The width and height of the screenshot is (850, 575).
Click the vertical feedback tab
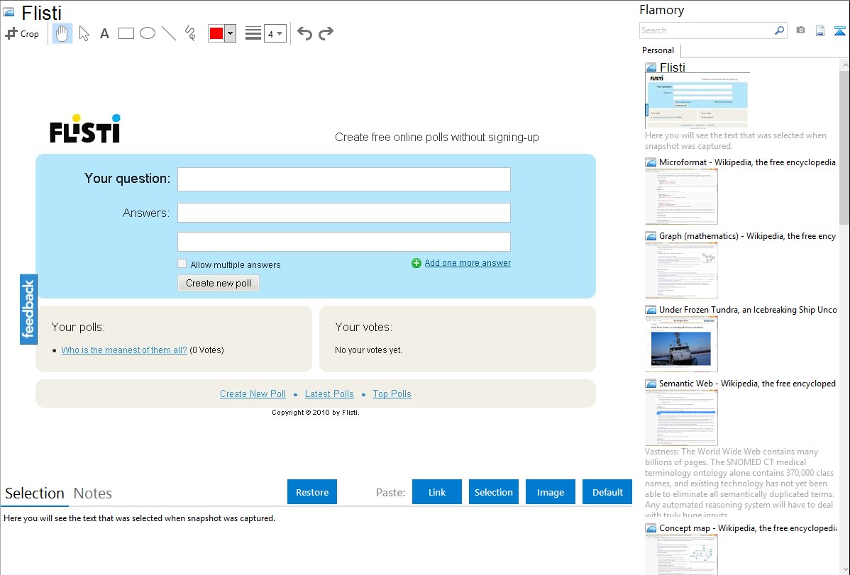click(x=28, y=309)
